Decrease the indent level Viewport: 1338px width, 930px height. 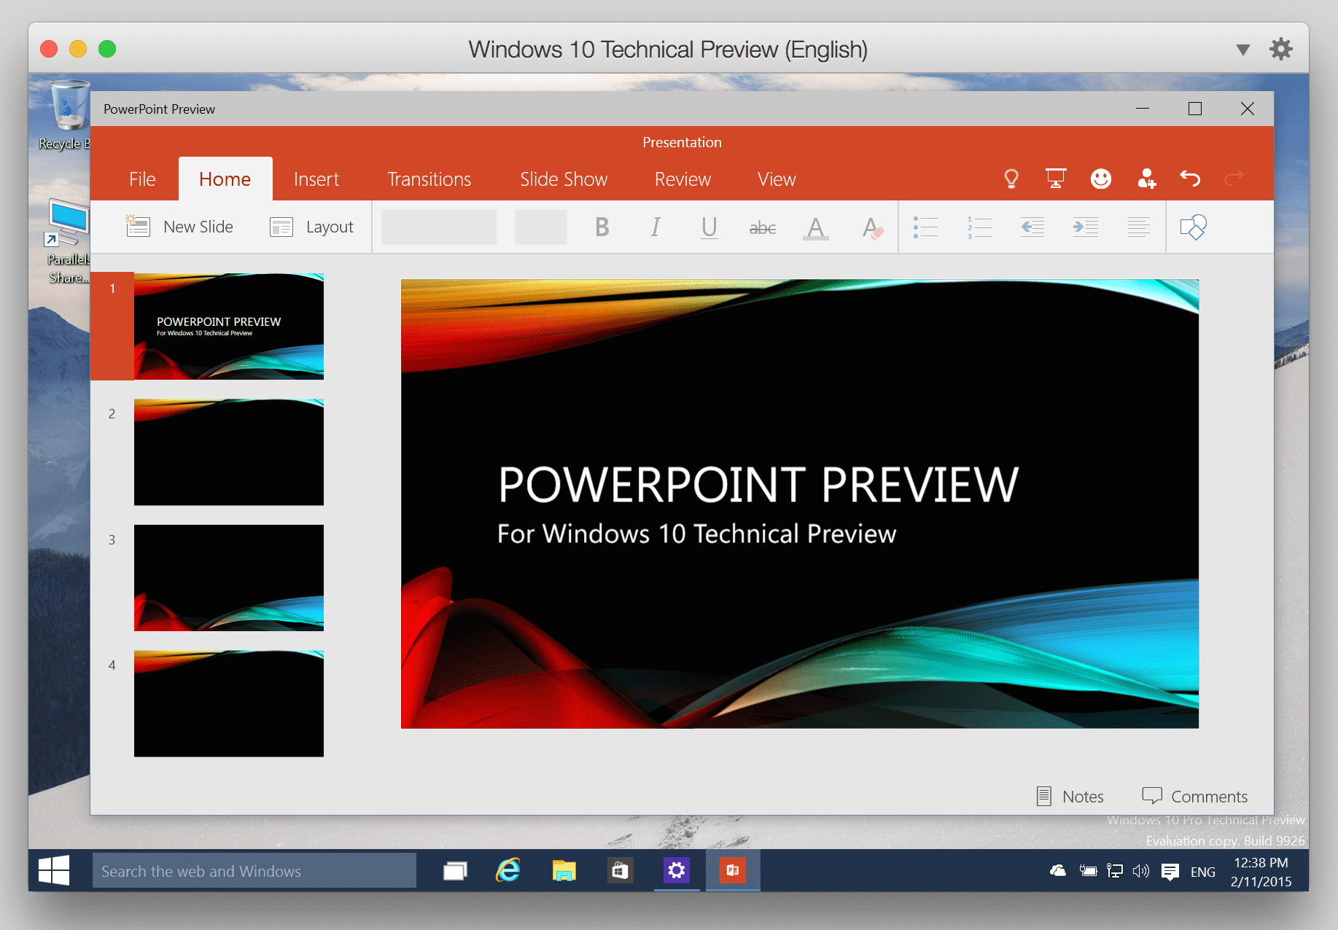click(1032, 227)
